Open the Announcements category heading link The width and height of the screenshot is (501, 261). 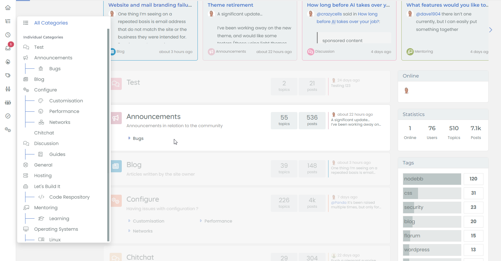pyautogui.click(x=153, y=117)
